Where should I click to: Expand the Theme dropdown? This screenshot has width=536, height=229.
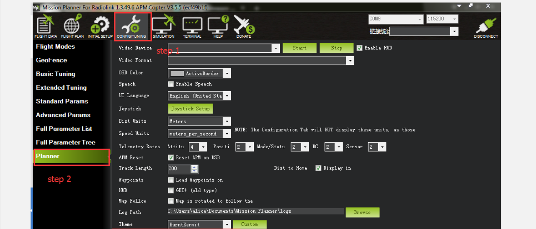pyautogui.click(x=227, y=225)
